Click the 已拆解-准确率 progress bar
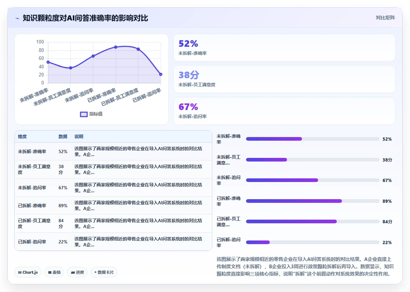This screenshot has height=292, width=410. pos(313,201)
